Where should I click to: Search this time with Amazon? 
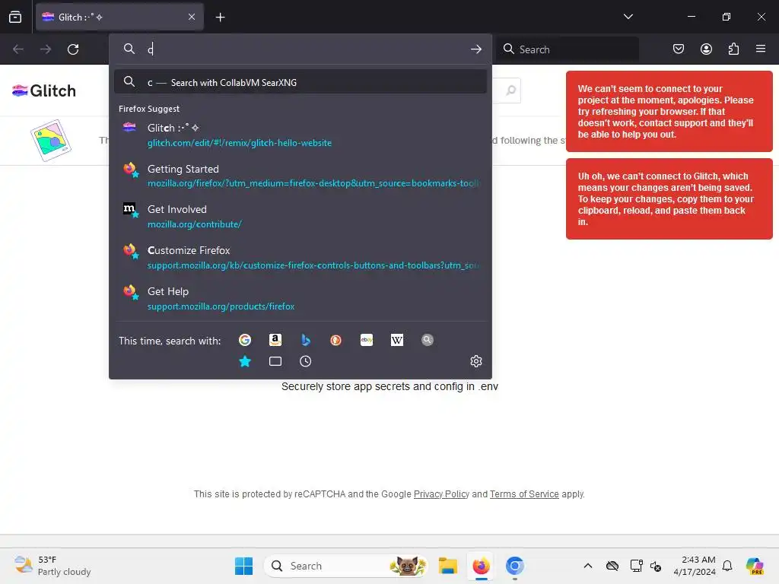(275, 340)
